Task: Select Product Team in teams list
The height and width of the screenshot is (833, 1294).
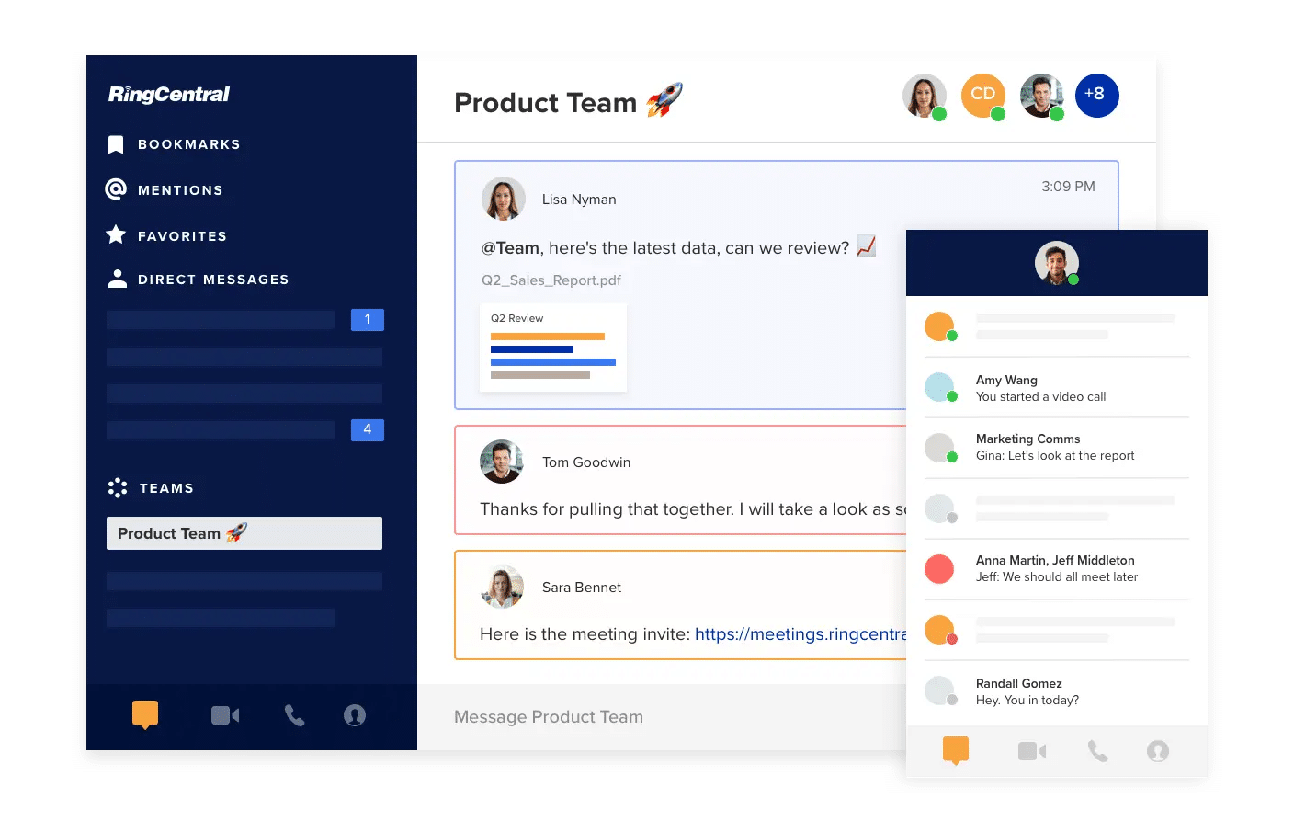Action: pyautogui.click(x=244, y=533)
